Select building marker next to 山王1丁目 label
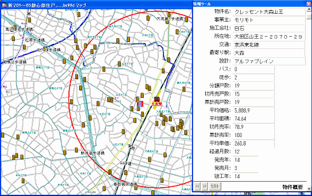 [119, 64]
